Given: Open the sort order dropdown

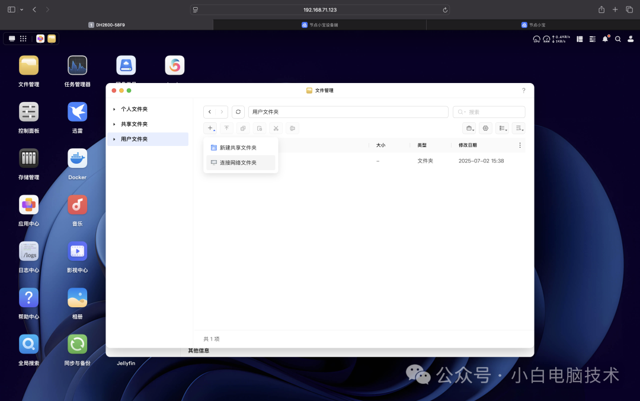Looking at the screenshot, I should 519,128.
